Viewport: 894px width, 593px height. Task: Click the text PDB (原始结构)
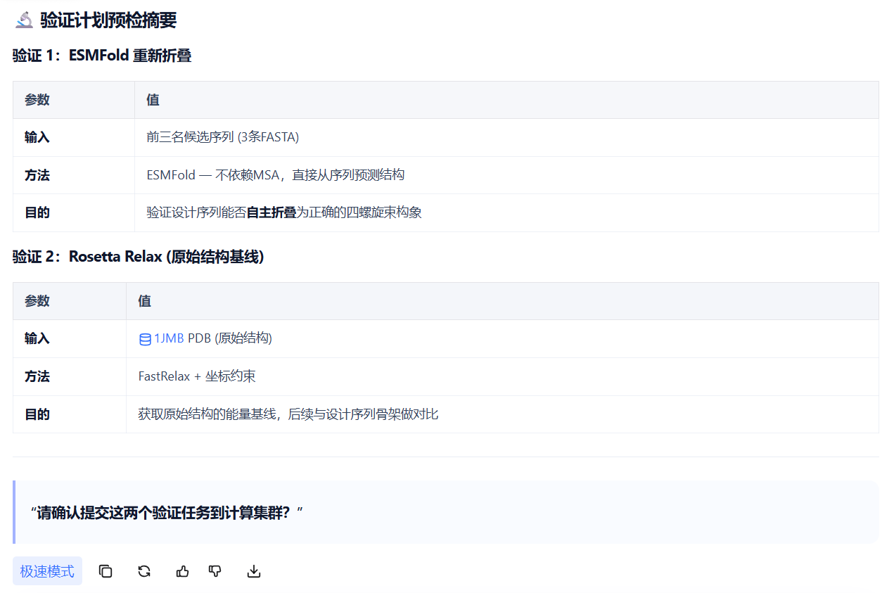[x=230, y=338]
